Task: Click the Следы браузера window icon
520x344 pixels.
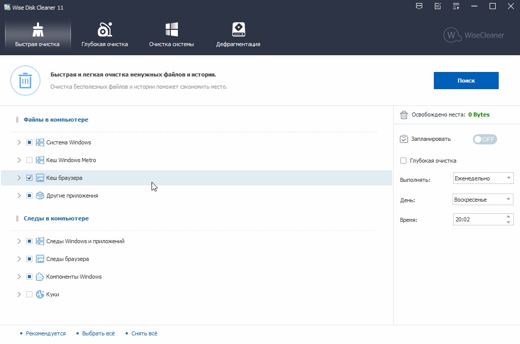Action: tap(40, 259)
